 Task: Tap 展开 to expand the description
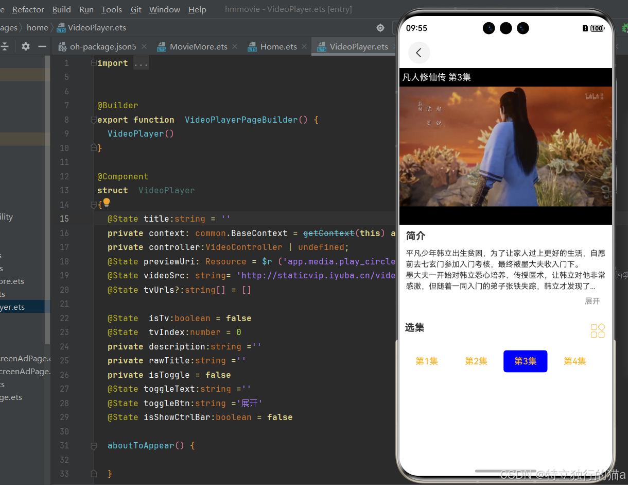pos(592,301)
